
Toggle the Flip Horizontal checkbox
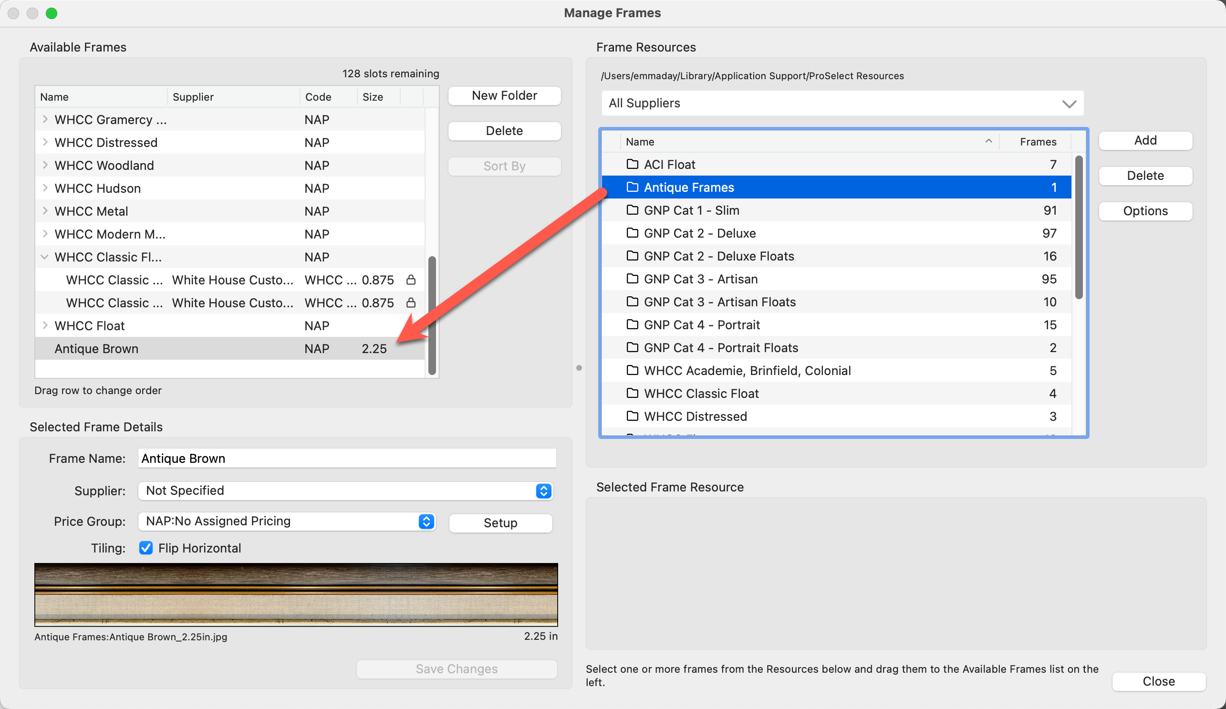pyautogui.click(x=145, y=548)
